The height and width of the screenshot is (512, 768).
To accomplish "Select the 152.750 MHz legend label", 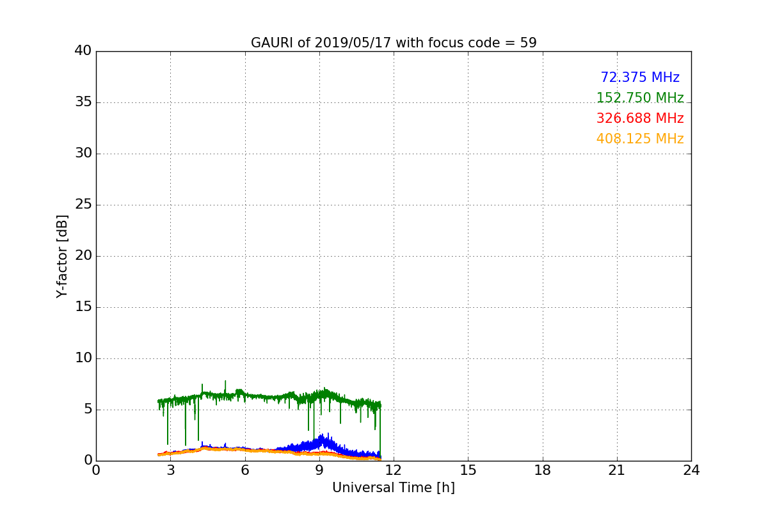I will coord(640,98).
